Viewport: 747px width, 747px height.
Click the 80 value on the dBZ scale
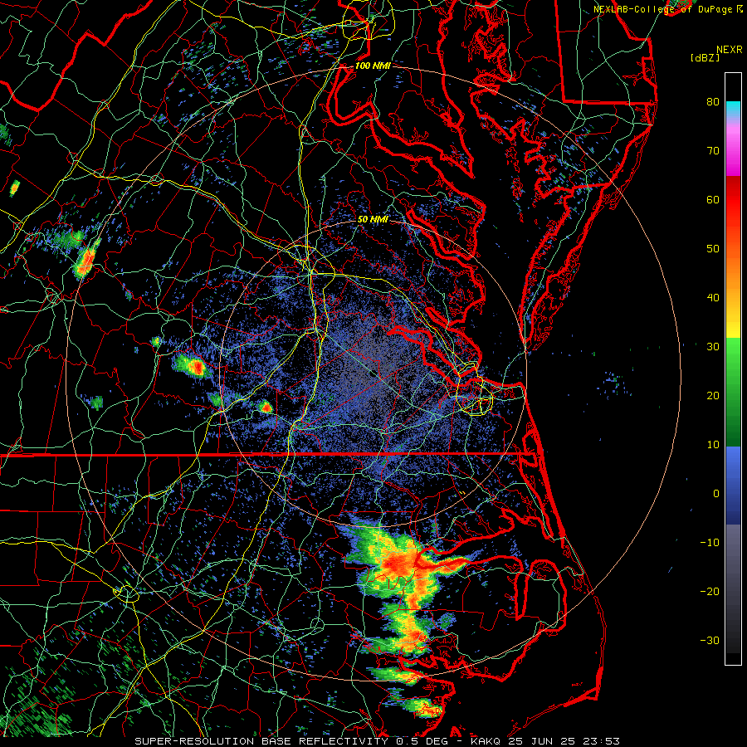point(713,101)
